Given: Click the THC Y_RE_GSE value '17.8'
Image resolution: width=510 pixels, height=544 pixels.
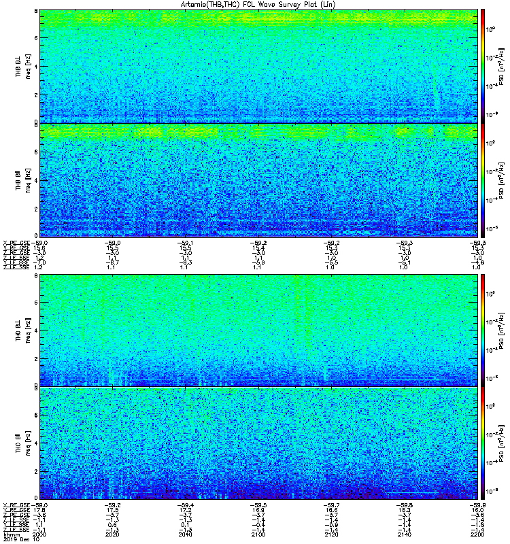Looking at the screenshot, I should point(39,511).
